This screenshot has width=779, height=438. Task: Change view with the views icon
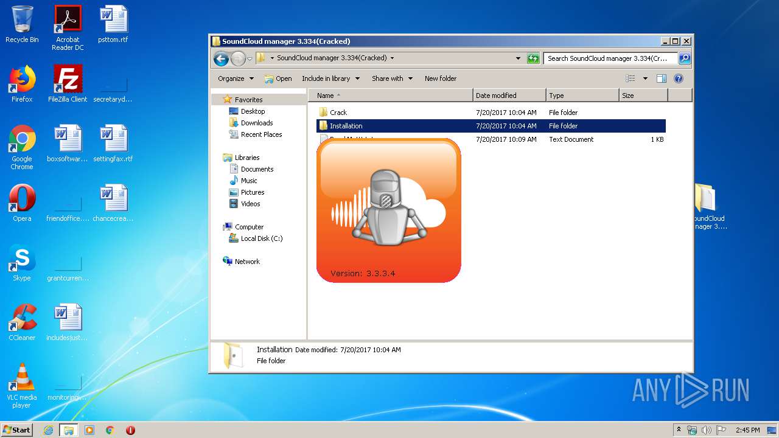(631, 78)
